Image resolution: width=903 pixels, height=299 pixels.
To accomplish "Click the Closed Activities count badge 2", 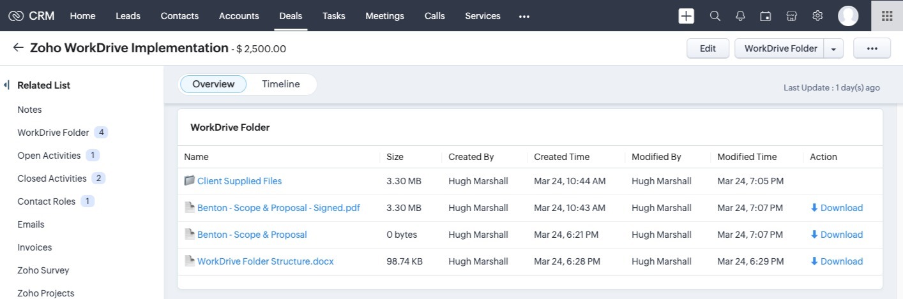I will coord(98,179).
